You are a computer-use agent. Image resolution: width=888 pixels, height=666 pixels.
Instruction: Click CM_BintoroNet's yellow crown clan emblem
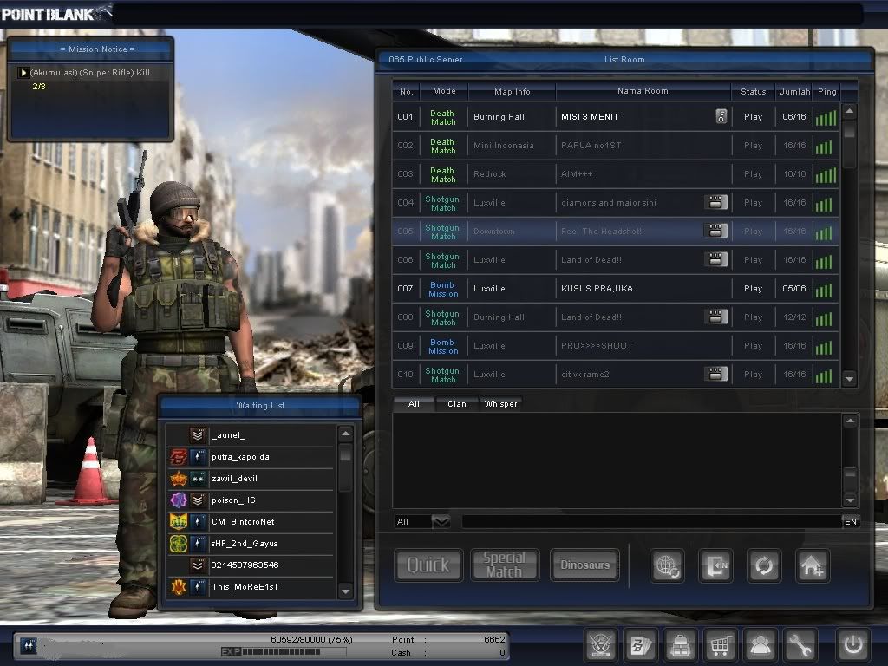point(179,521)
